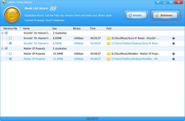This screenshot has width=185, height=121.
Task: Close the Leawo Tunes Cleaner window
Action: [x=178, y=2]
